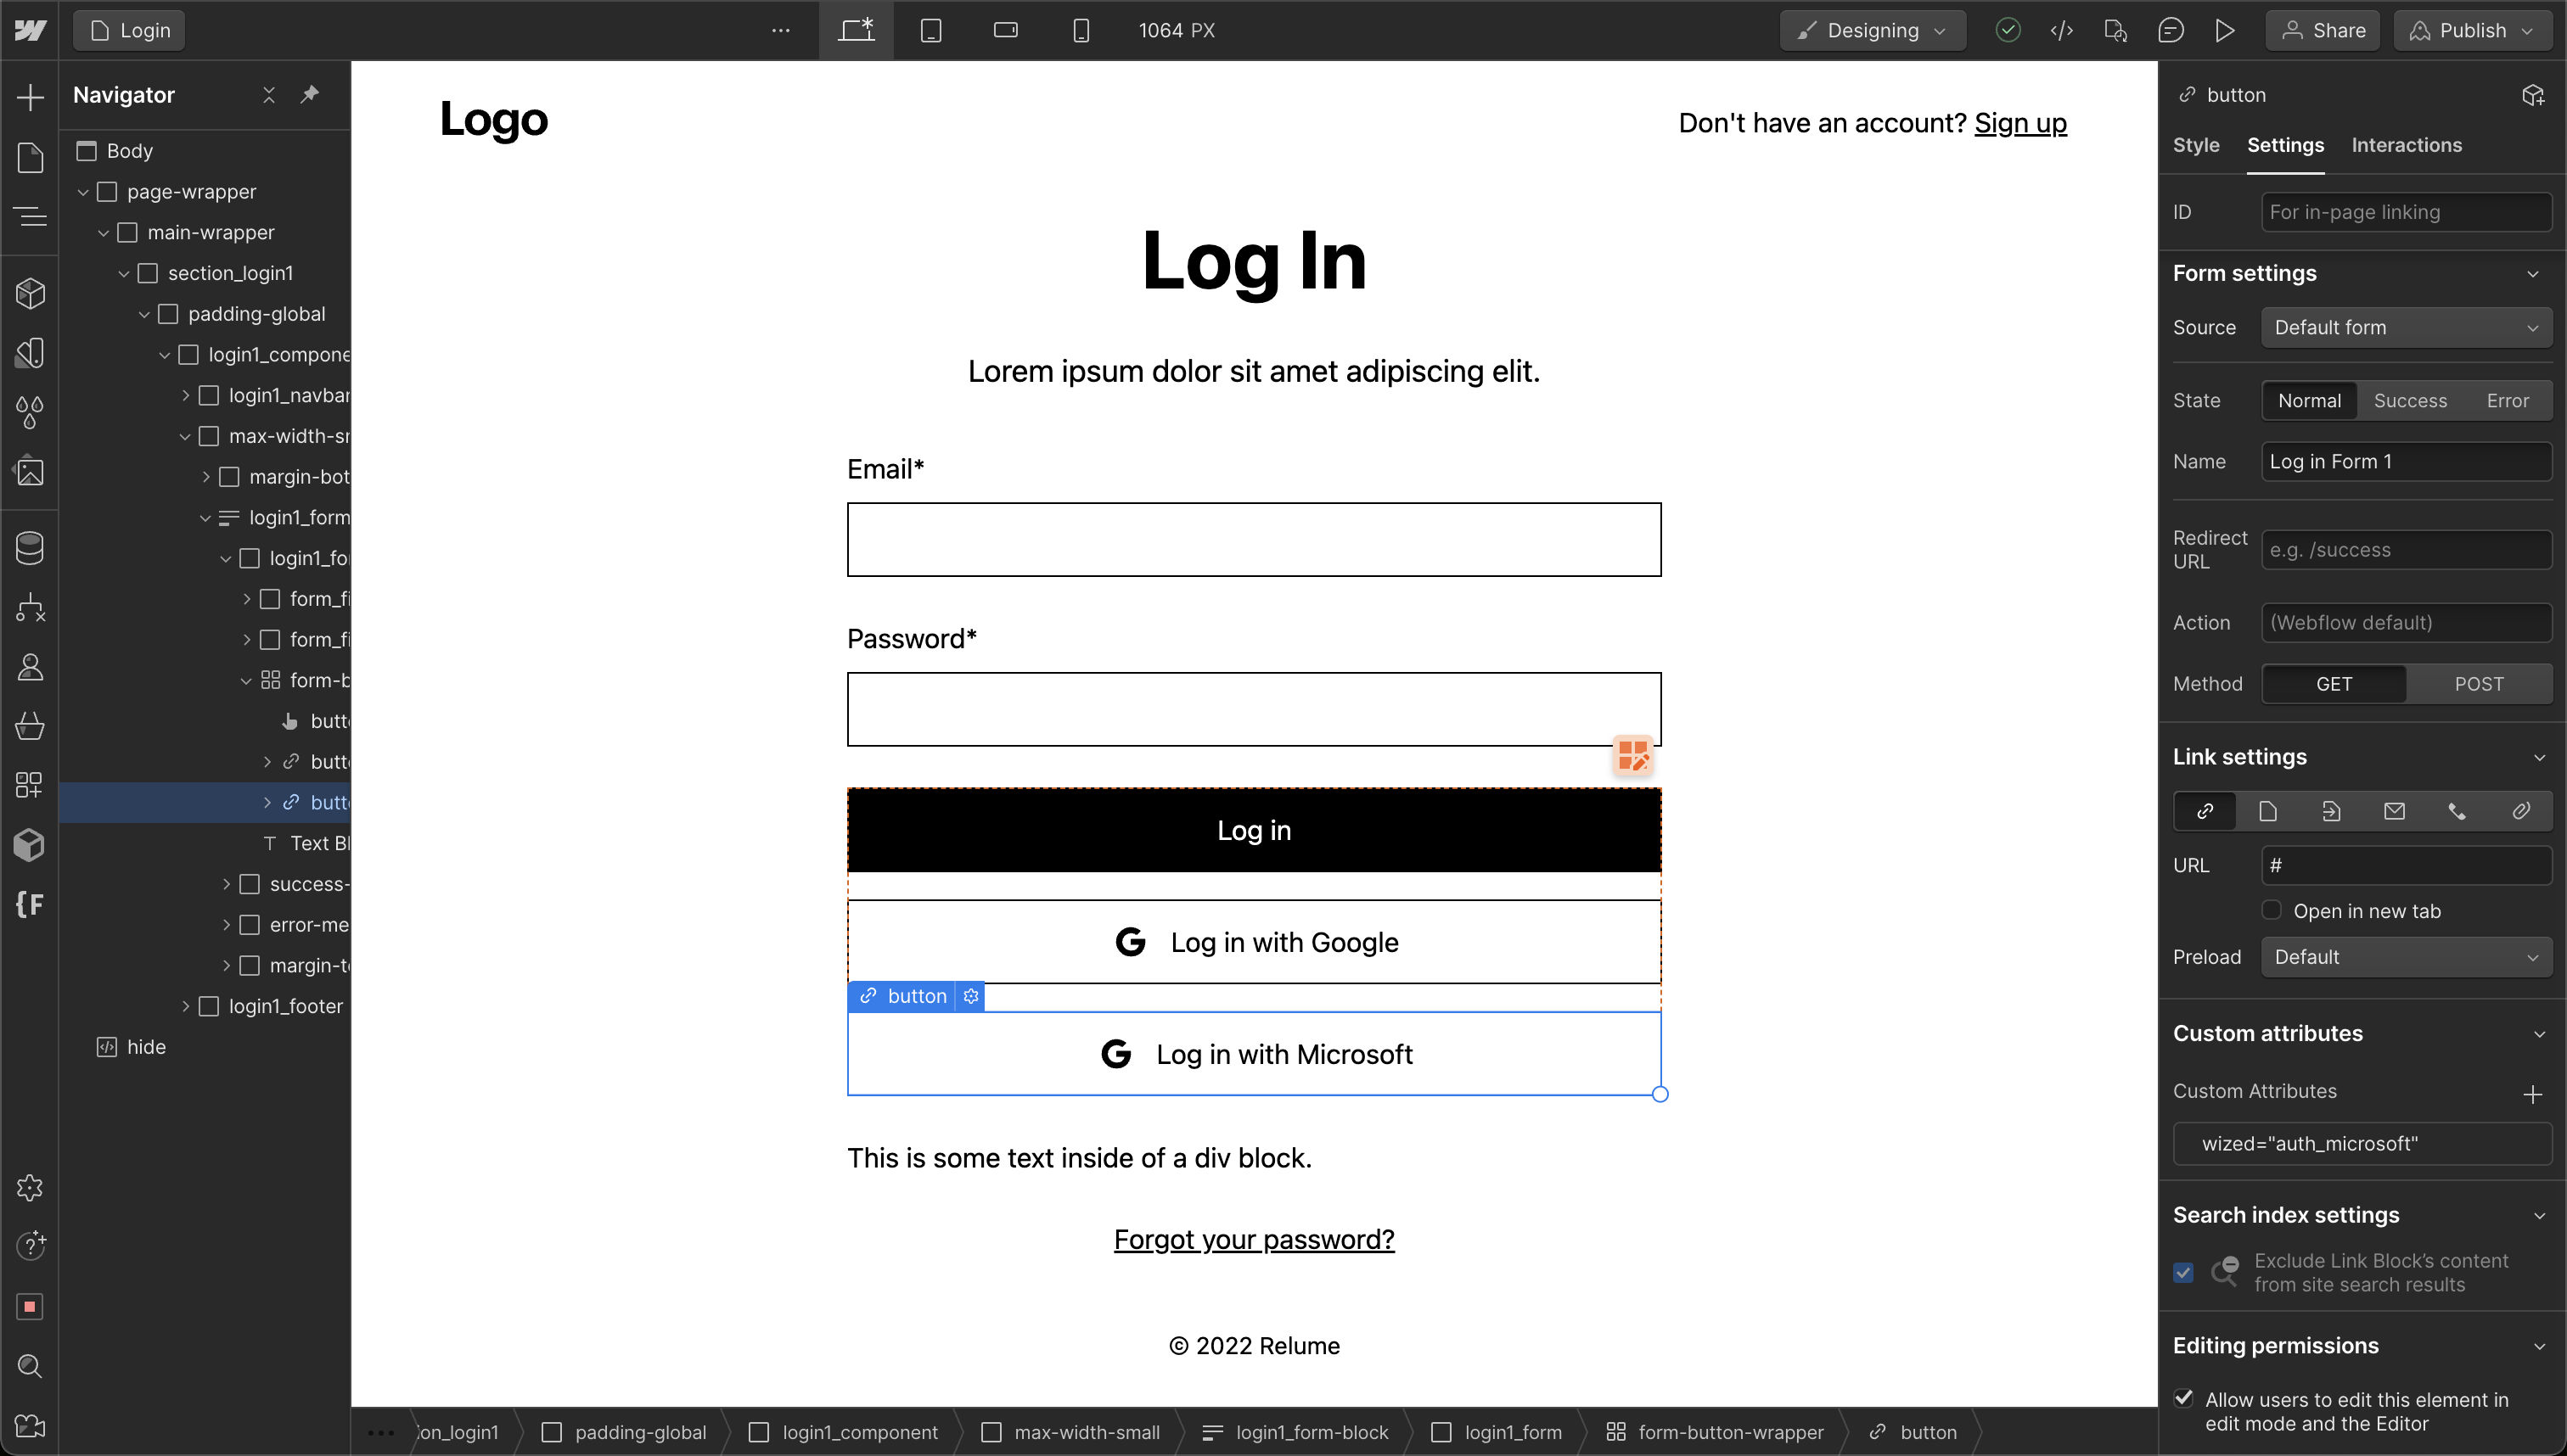The width and height of the screenshot is (2567, 1456).
Task: Uncheck Exclude Link Block's content checkbox
Action: [2184, 1272]
